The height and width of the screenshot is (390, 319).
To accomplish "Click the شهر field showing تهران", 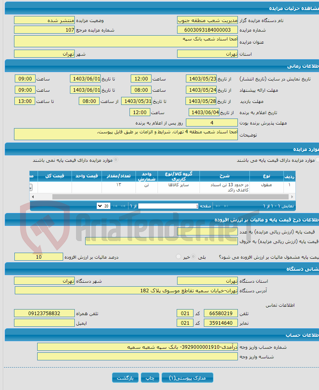I will click(x=44, y=54).
